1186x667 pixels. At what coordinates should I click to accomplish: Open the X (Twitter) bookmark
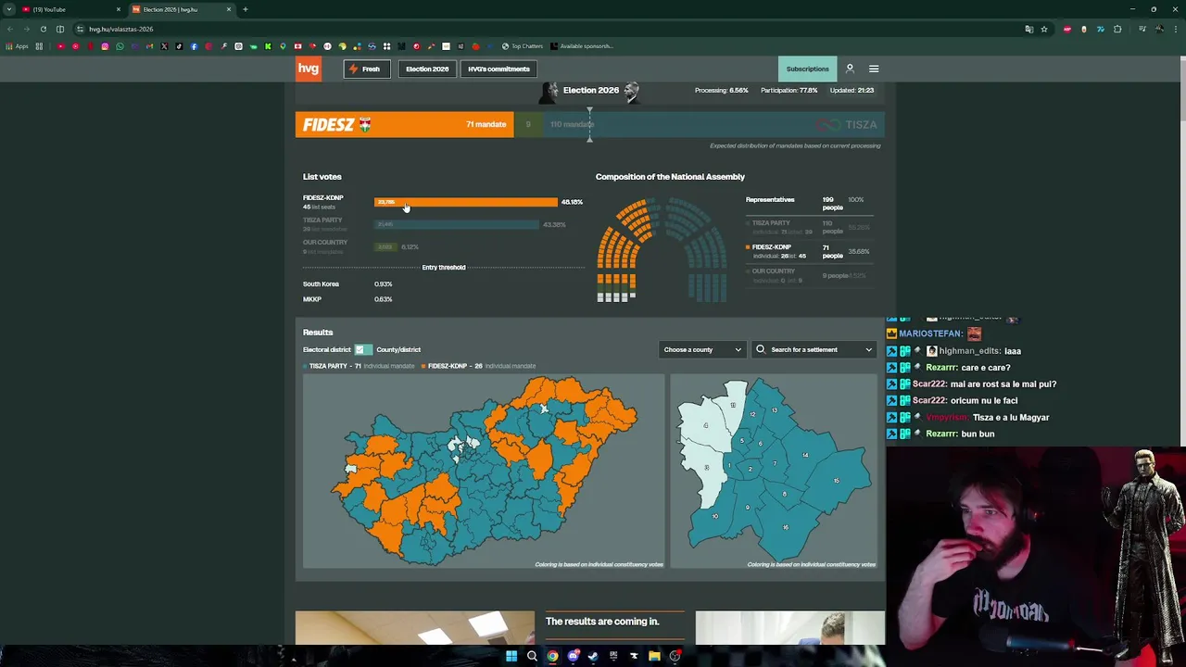point(164,46)
